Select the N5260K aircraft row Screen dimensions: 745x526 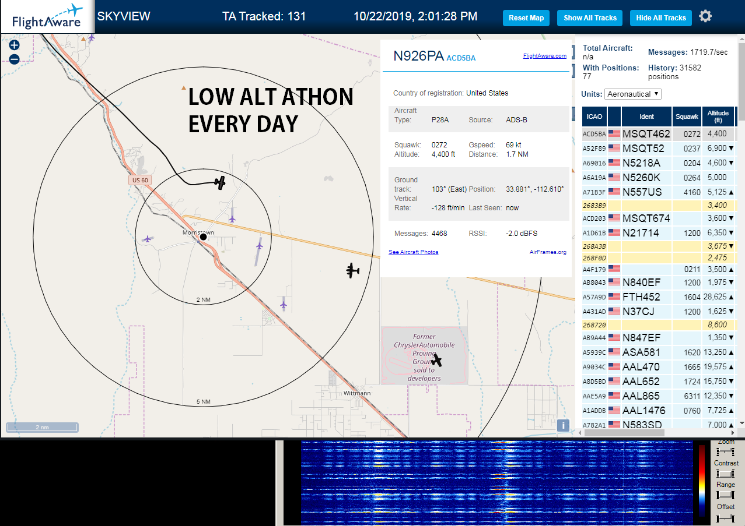tap(659, 178)
